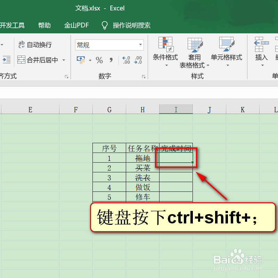Click the Insert (插入) cells button
Image resolution: width=278 pixels, height=278 pixels.
pos(262,51)
